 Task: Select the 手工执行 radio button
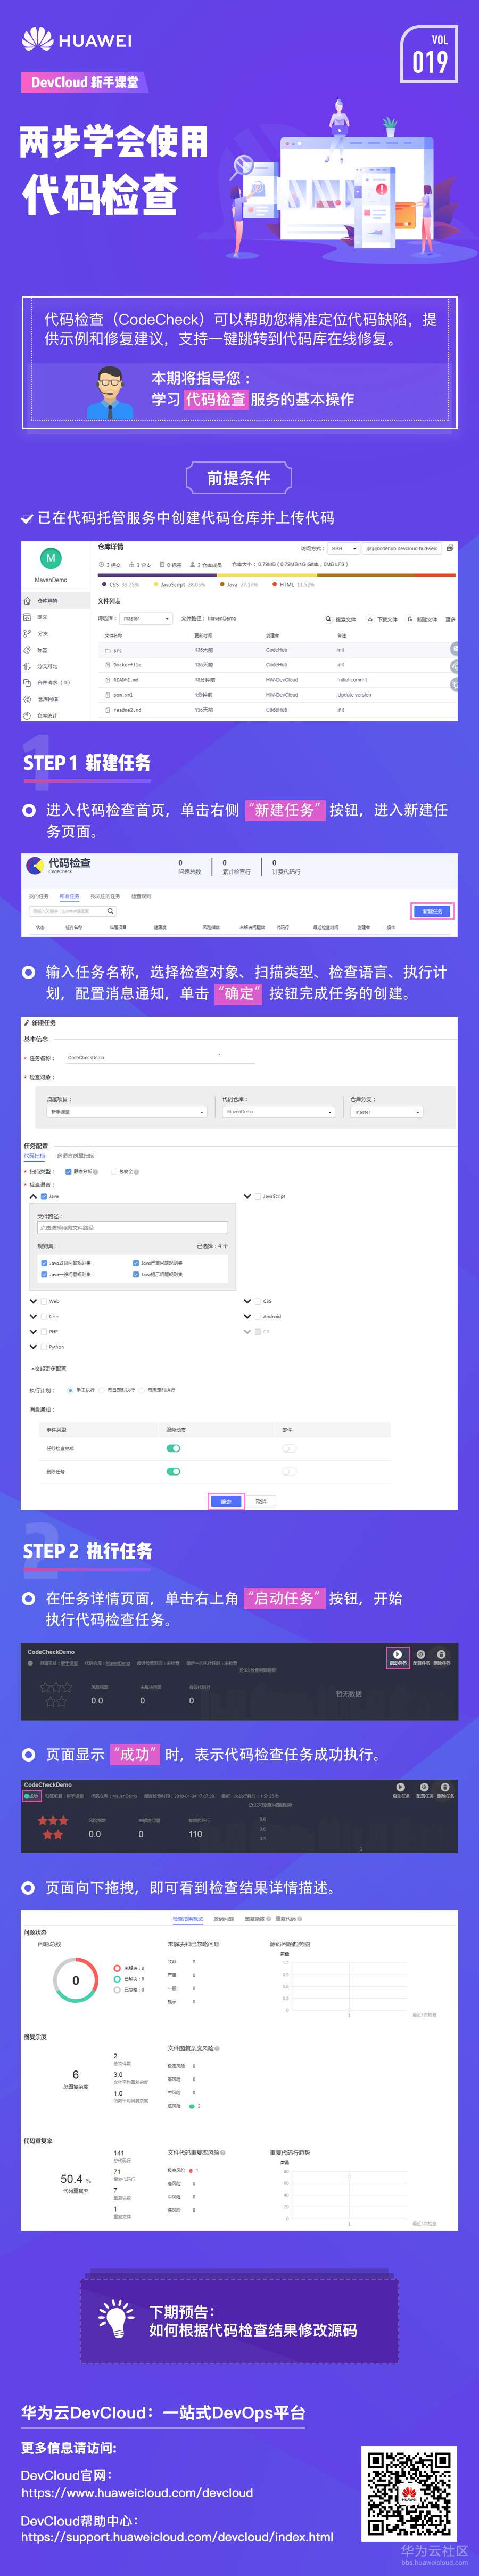(x=70, y=1390)
